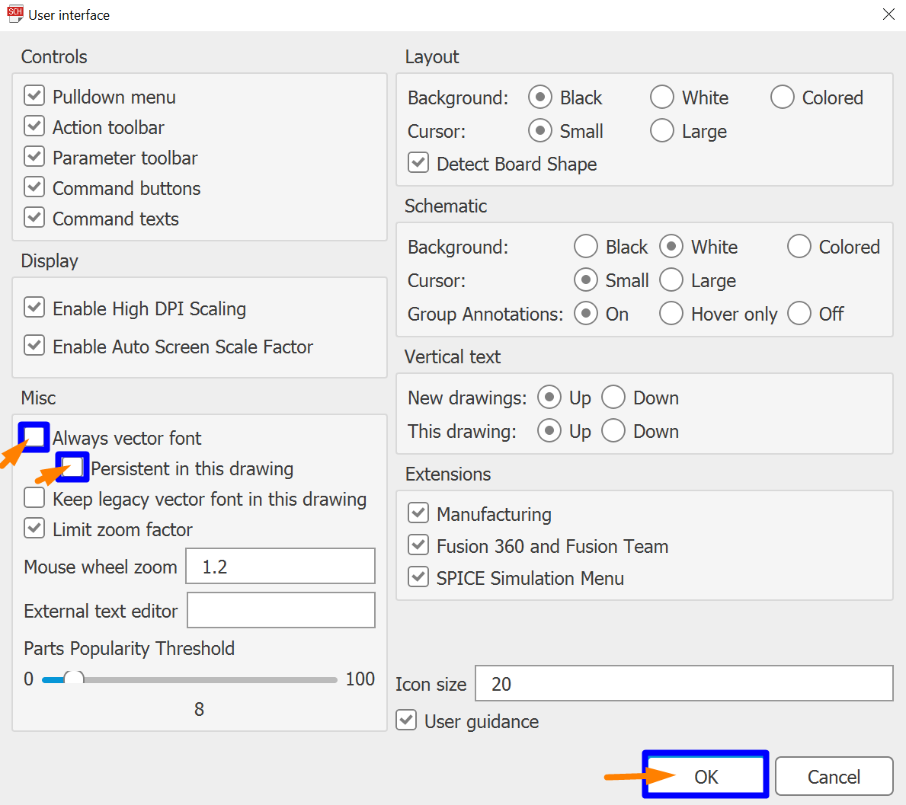Toggle the Limit zoom factor checkbox
Image resolution: width=906 pixels, height=805 pixels.
(34, 529)
